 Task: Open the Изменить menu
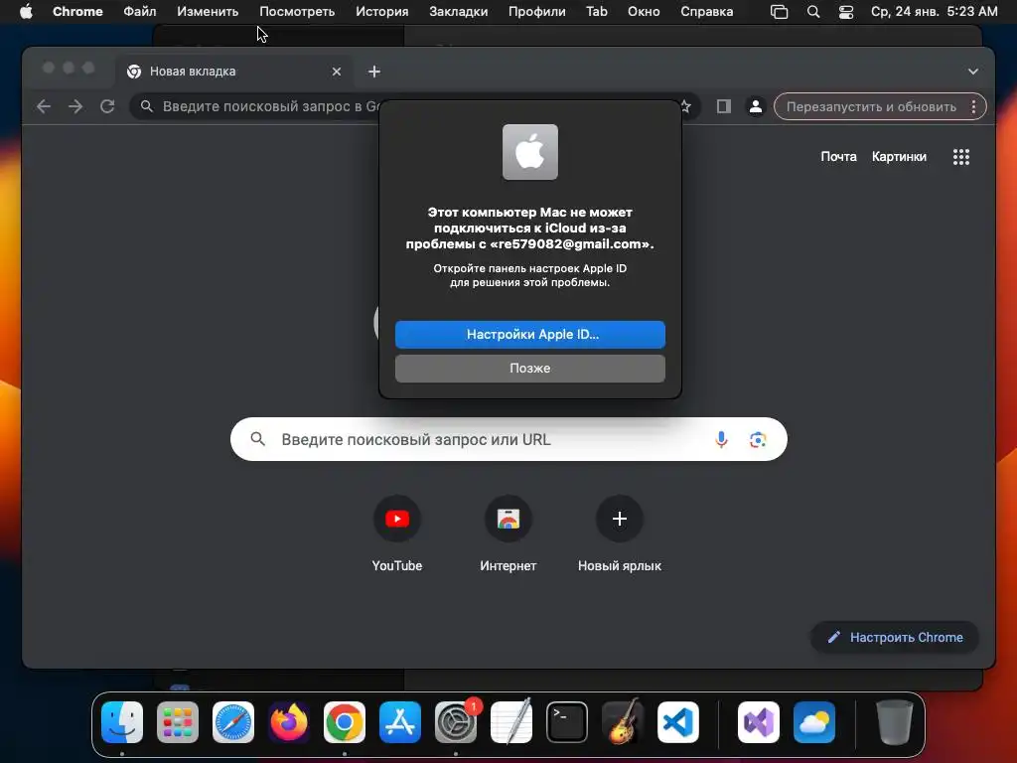pos(208,12)
